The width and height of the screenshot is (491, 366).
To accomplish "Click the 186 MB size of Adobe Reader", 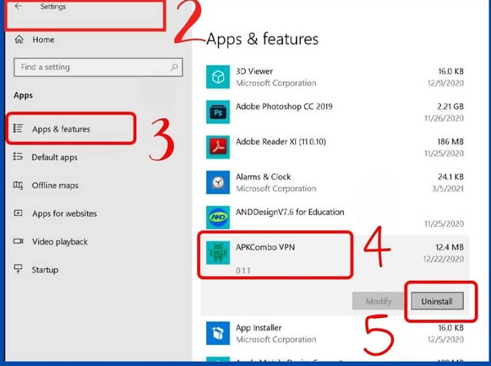I will tap(450, 142).
